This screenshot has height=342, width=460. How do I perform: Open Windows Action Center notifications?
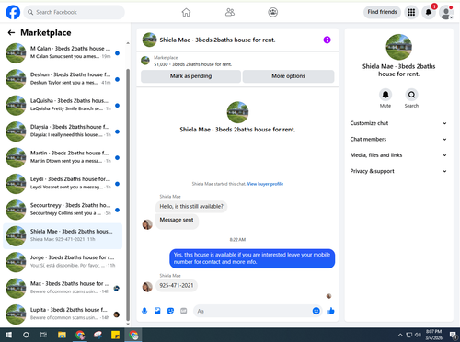[453, 335]
